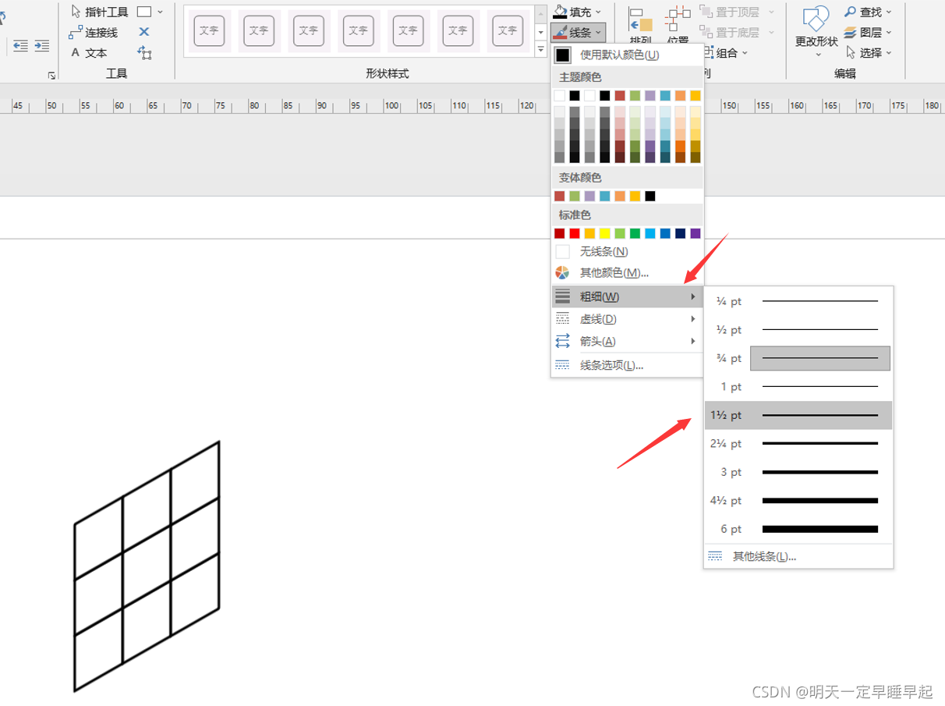Select the Connector tool (连接线)

click(94, 32)
